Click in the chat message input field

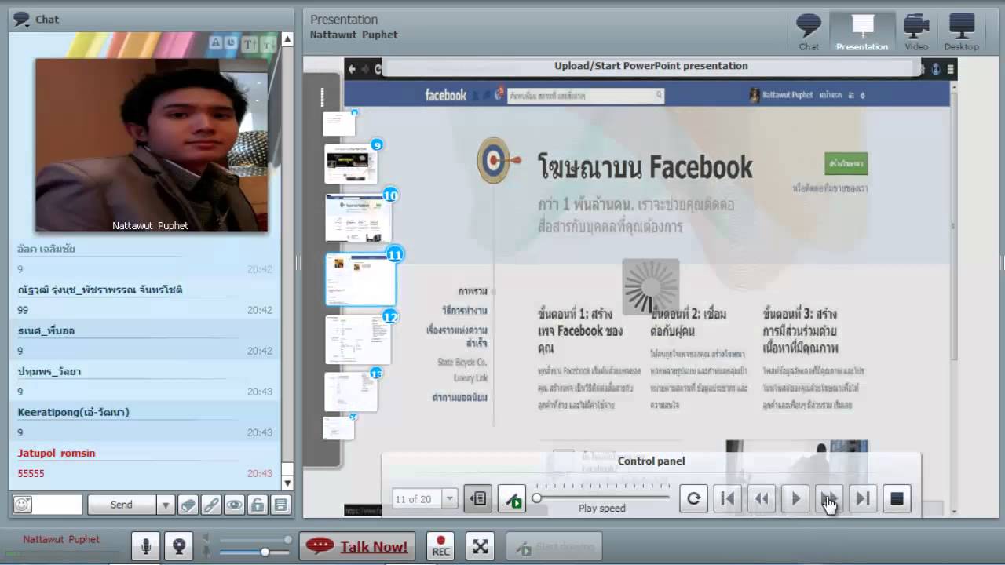tap(57, 505)
